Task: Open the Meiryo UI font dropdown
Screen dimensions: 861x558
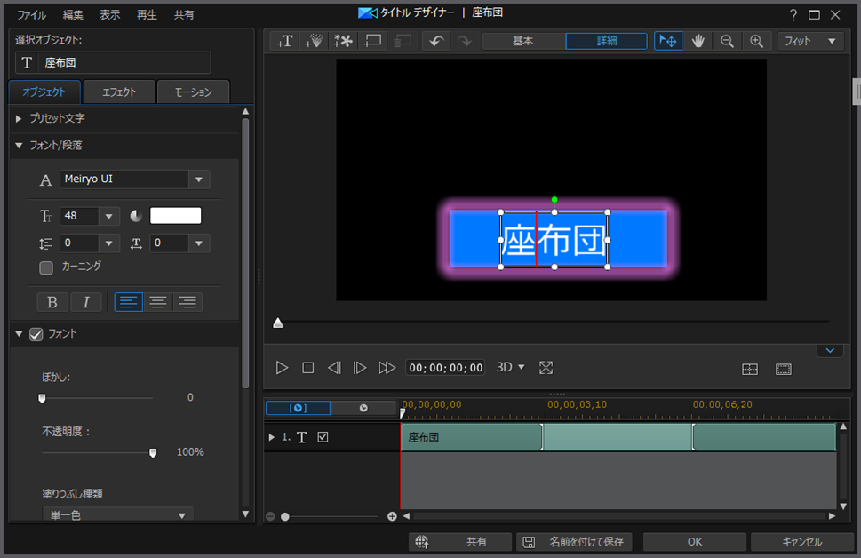Action: [x=199, y=179]
